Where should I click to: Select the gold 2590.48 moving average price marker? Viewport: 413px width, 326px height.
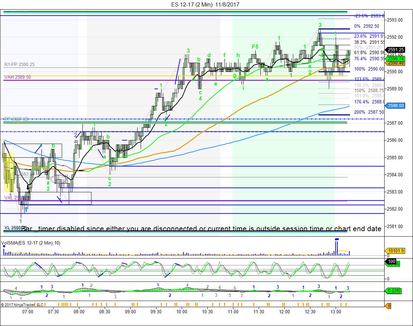click(x=395, y=63)
